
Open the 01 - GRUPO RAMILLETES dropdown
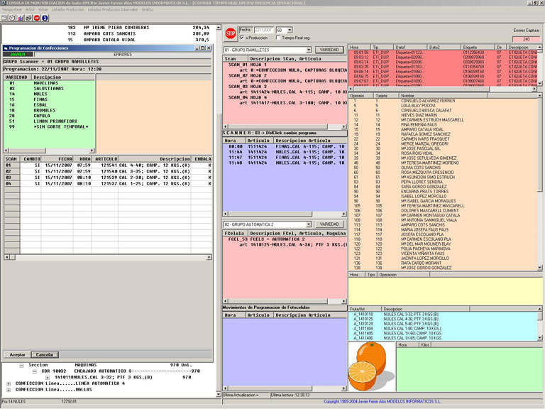pos(309,50)
